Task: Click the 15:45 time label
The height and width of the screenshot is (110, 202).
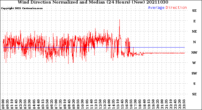Action: coord(122,104)
